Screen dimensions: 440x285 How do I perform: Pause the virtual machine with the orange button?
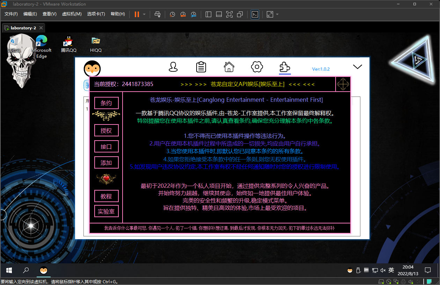tap(137, 14)
